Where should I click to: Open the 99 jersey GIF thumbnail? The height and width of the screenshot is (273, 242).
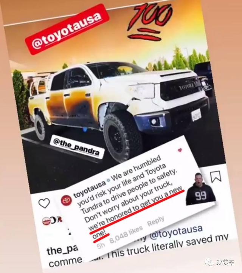tap(200, 189)
